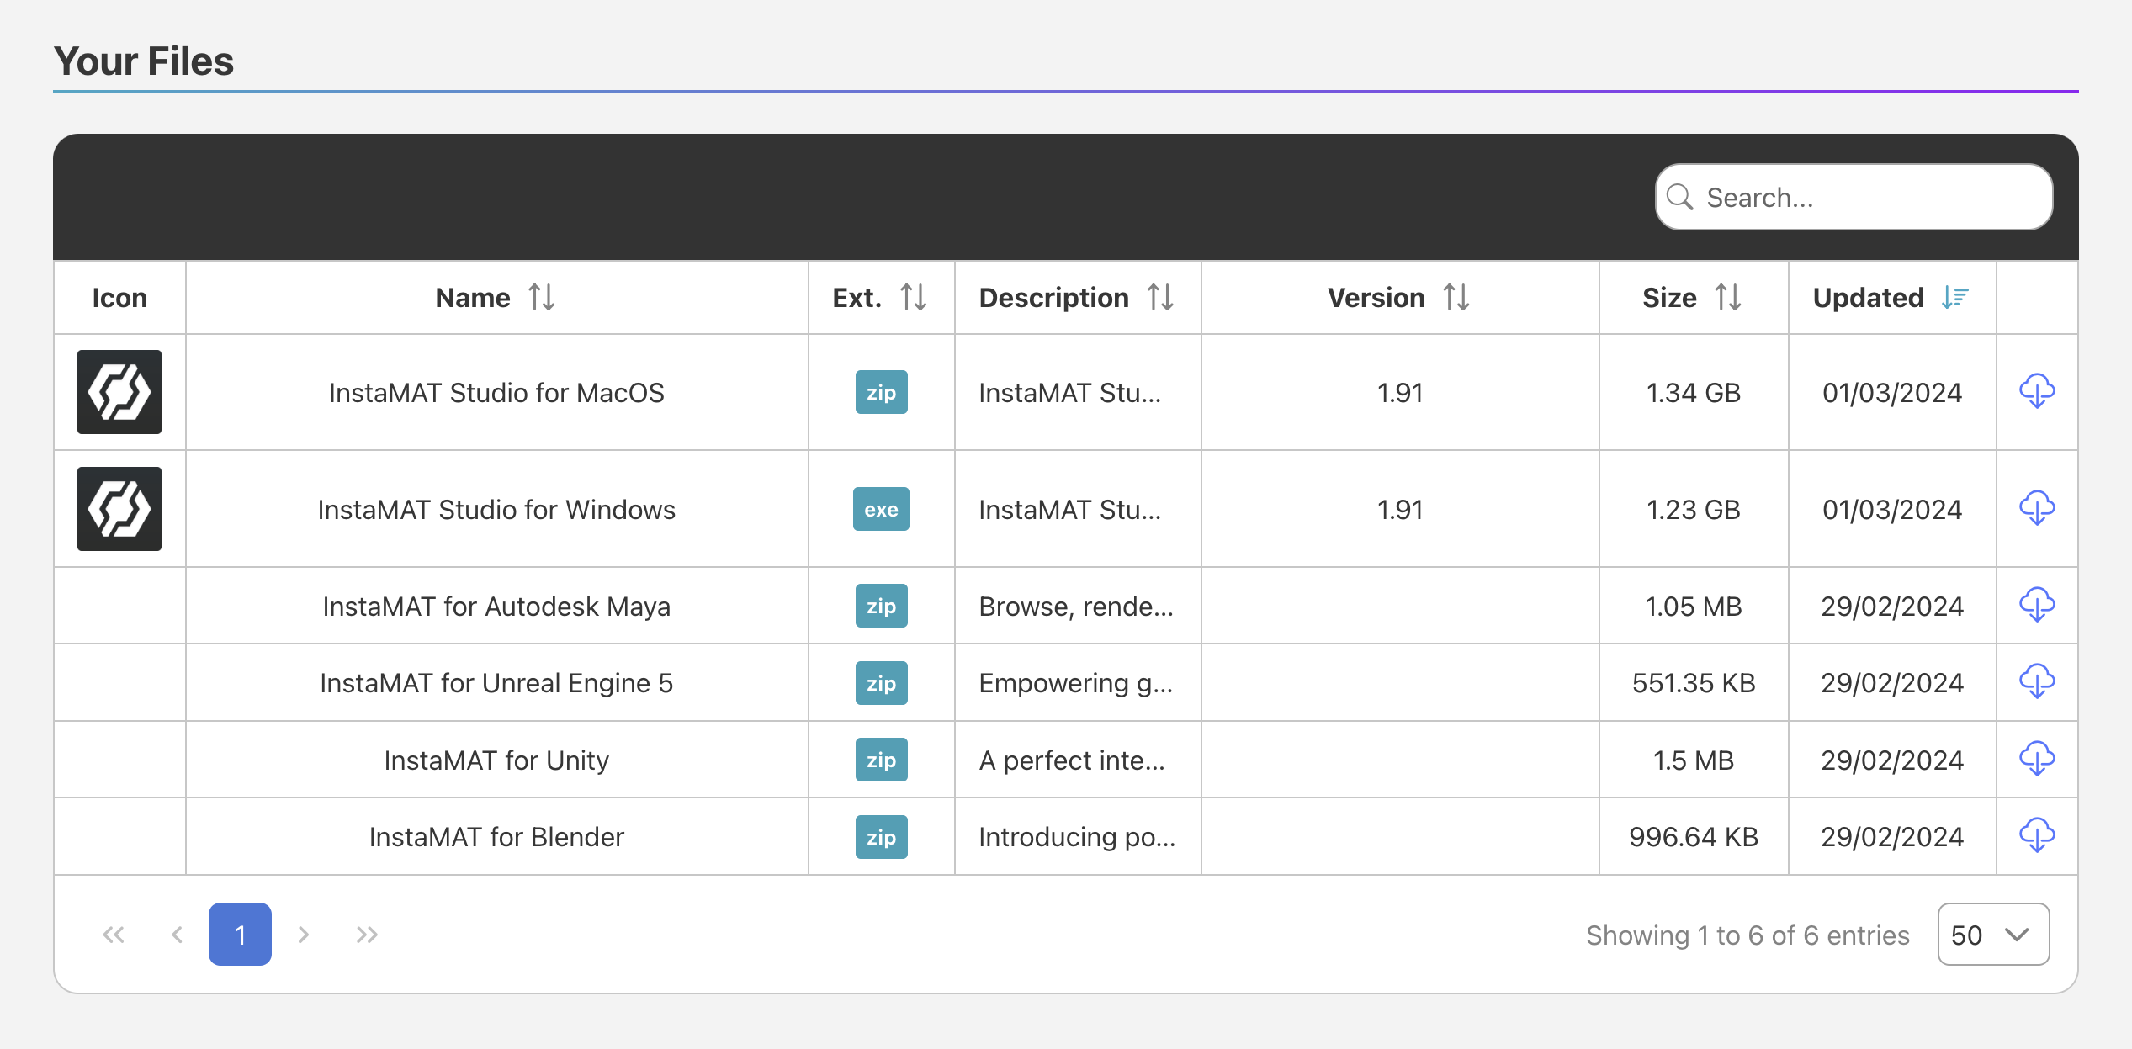
Task: Sort table by Name column
Action: 541,298
